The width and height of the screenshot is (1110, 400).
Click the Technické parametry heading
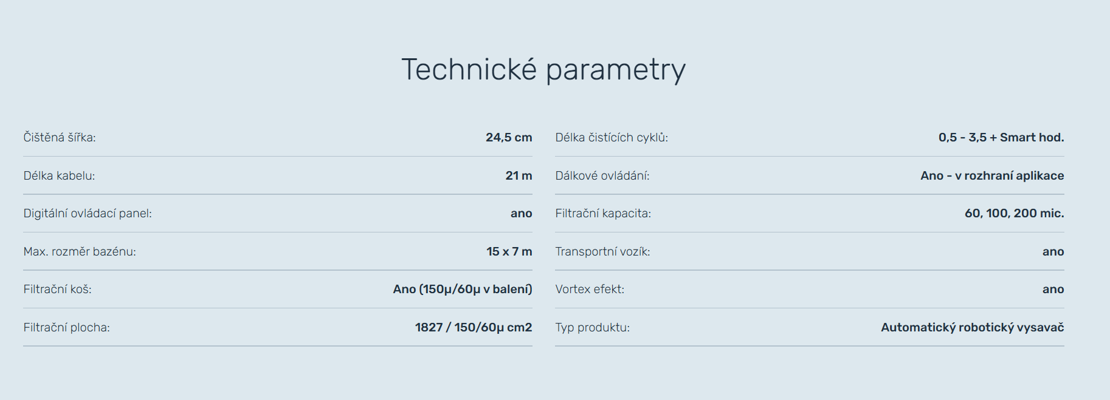[x=543, y=70]
